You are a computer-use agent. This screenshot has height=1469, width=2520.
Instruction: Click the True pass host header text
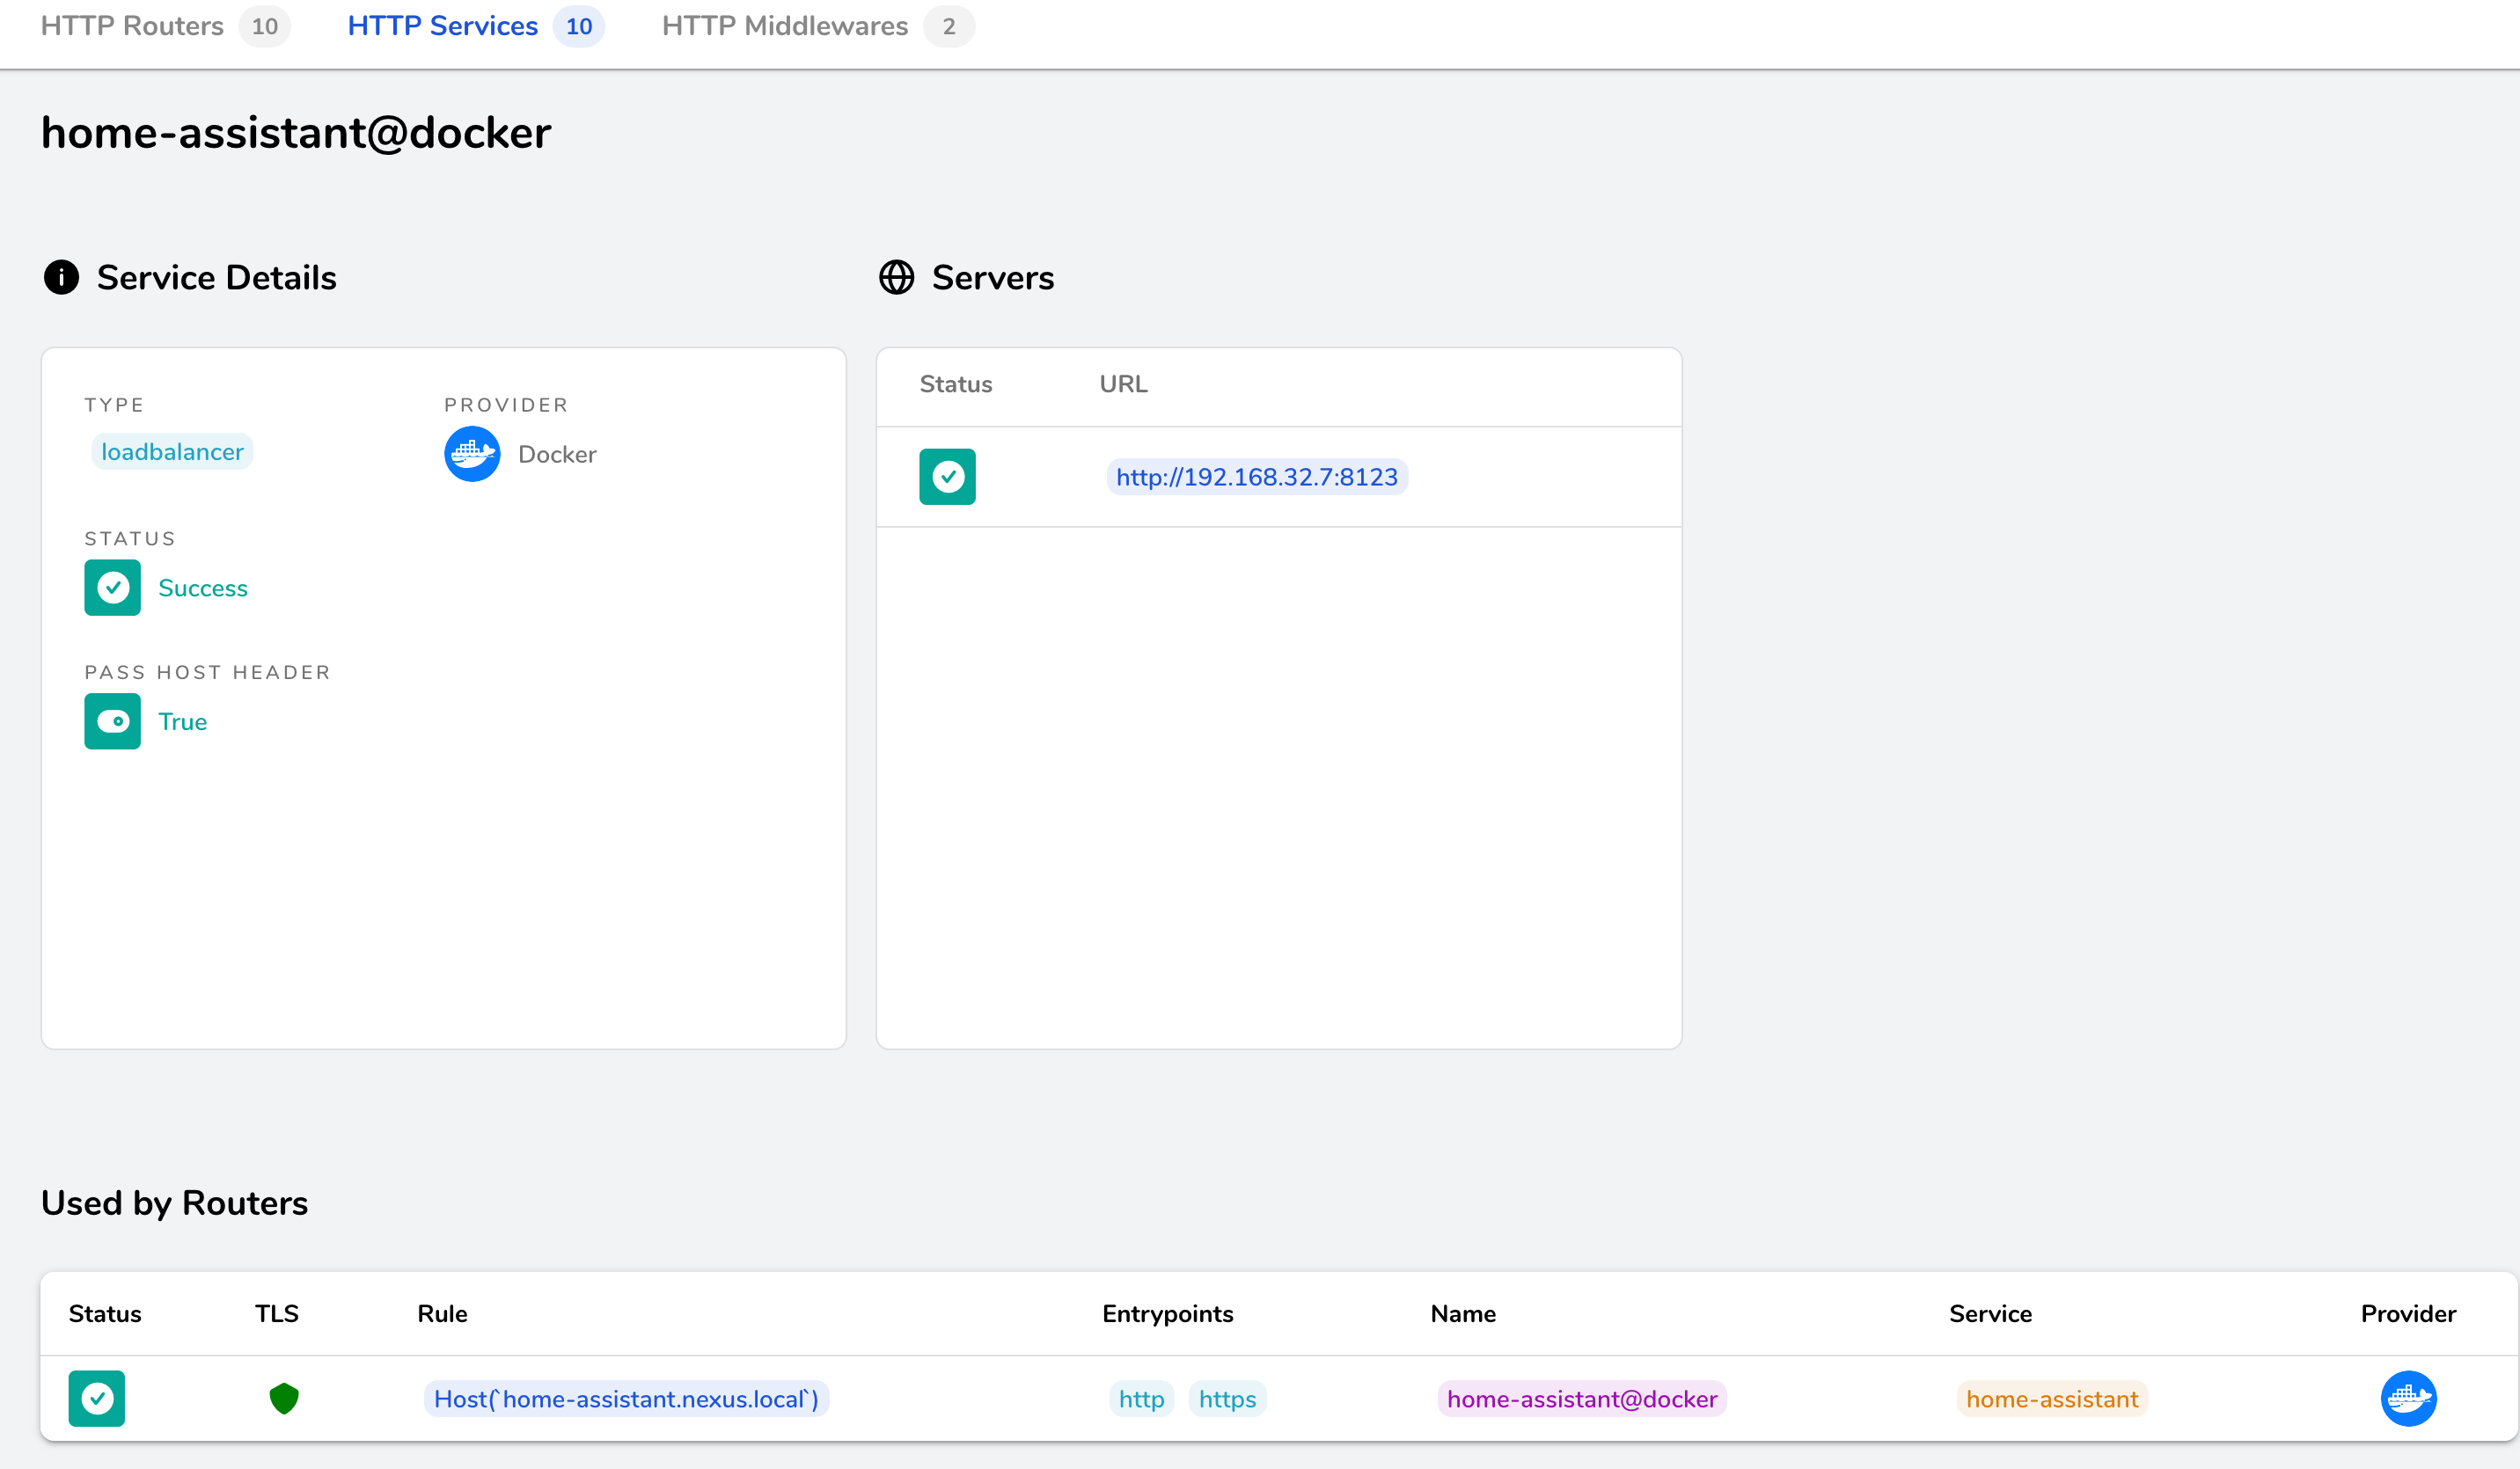[182, 722]
